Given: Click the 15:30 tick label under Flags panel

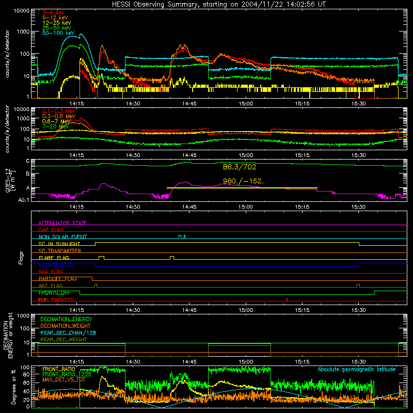Looking at the screenshot, I should (x=358, y=310).
